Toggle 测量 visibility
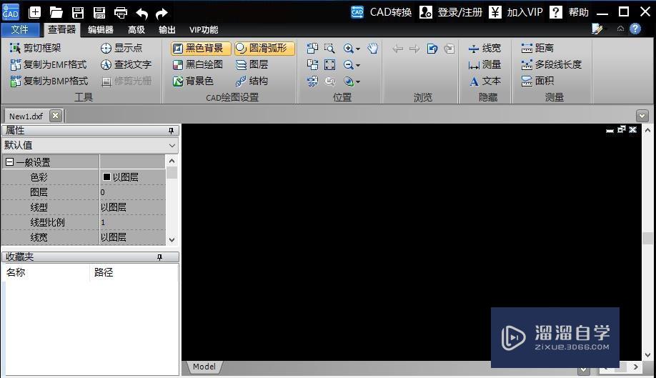 click(484, 64)
